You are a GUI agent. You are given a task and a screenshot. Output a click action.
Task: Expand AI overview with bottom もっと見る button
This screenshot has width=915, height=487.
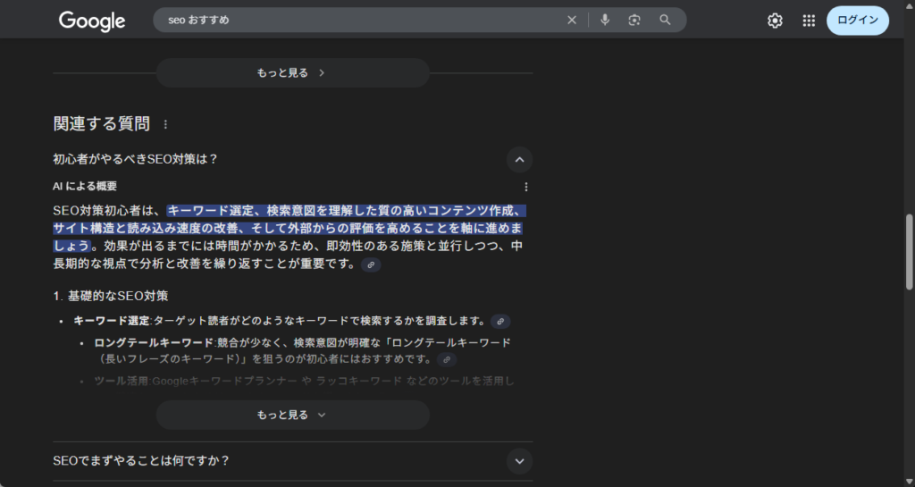point(292,415)
